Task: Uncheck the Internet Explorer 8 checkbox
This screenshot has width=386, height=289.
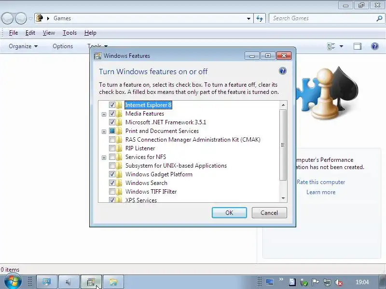Action: coord(112,105)
